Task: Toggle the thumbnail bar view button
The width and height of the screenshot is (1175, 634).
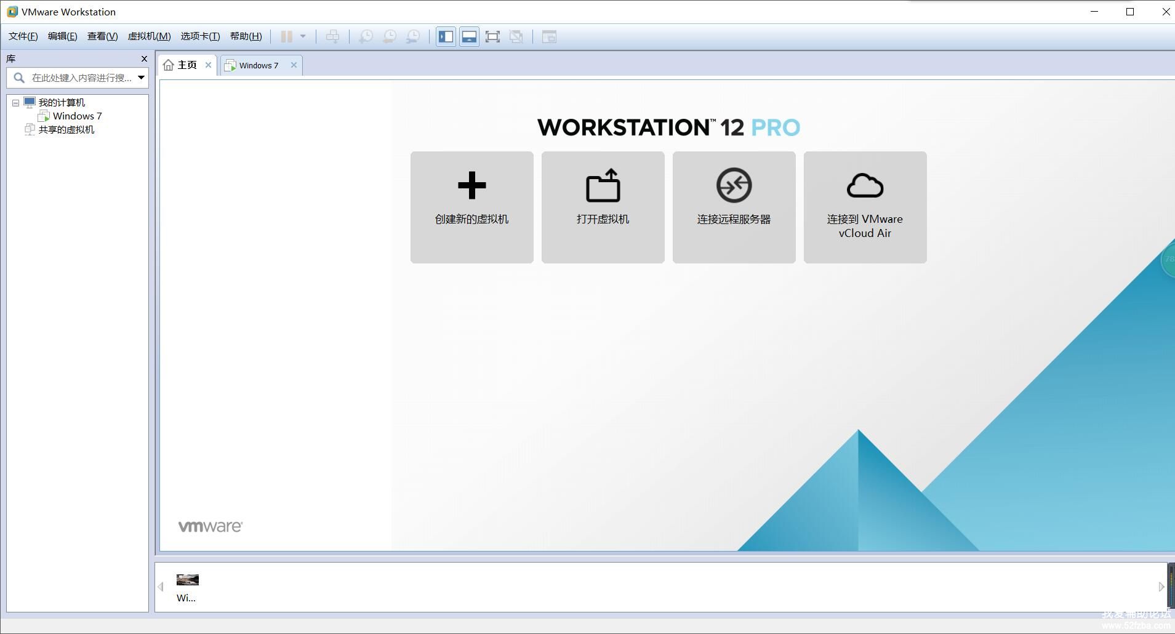Action: tap(469, 36)
